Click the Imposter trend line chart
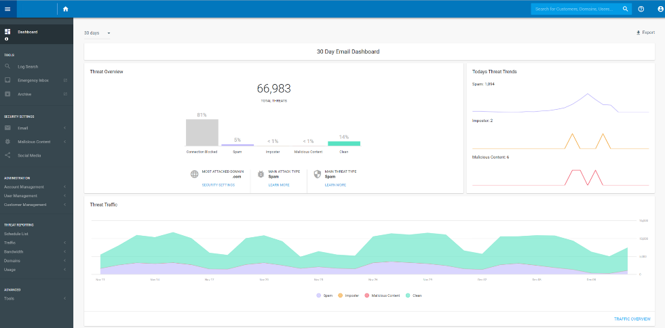This screenshot has height=328, width=665. coord(560,141)
